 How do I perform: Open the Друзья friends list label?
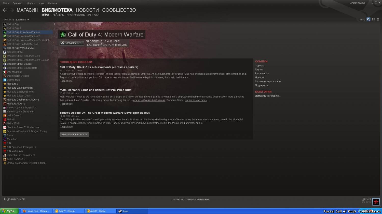366,199
